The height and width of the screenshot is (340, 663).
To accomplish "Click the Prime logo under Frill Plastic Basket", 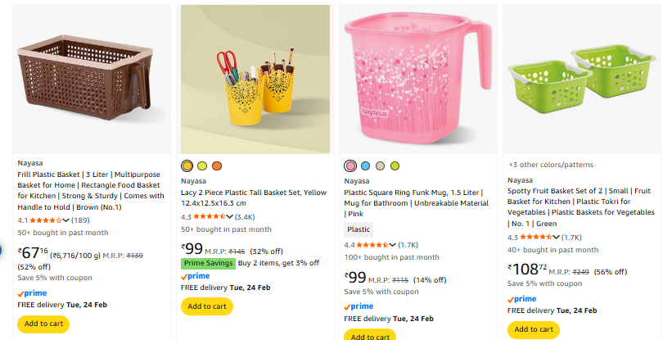I will pos(32,292).
